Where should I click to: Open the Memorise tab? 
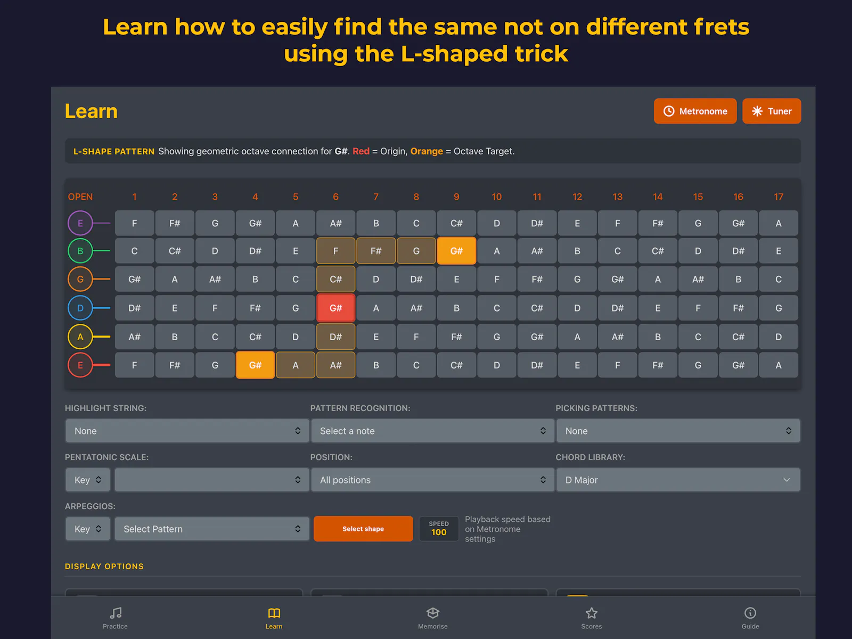(x=433, y=618)
